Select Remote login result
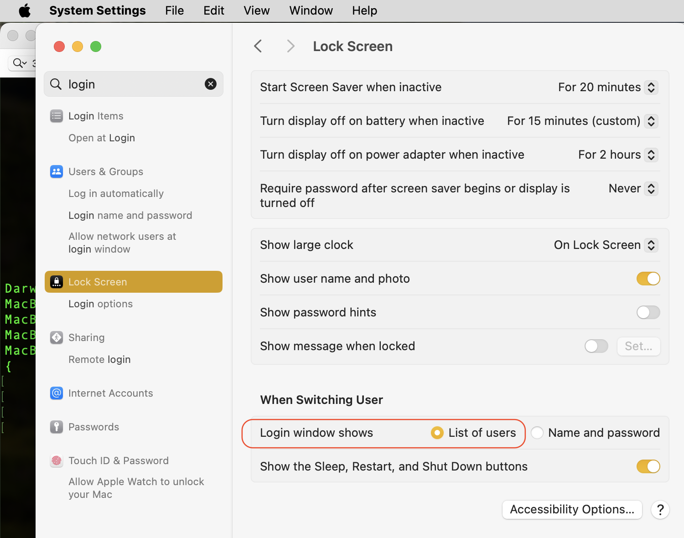684x538 pixels. coord(99,359)
